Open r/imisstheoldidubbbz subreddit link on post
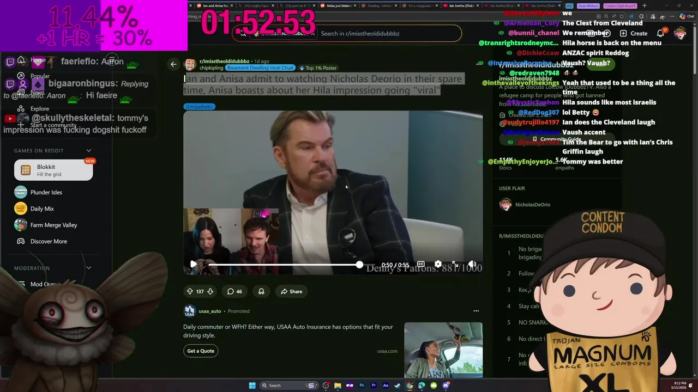Screen dimensions: 698x392 [224, 62]
